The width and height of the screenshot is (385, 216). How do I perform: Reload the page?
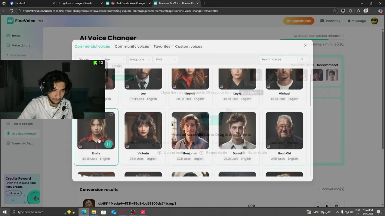point(11,11)
